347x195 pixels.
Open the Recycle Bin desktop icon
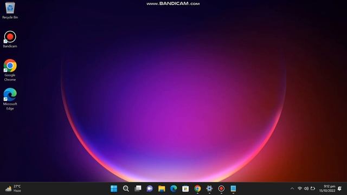(10, 10)
